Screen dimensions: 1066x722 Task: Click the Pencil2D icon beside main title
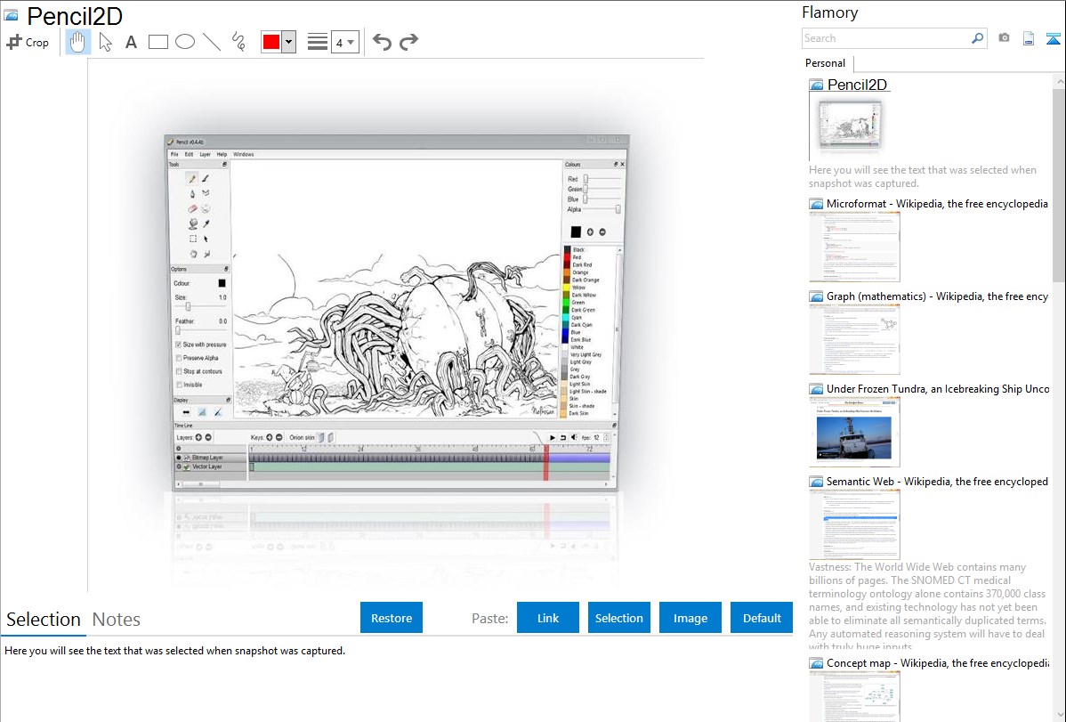[x=11, y=15]
